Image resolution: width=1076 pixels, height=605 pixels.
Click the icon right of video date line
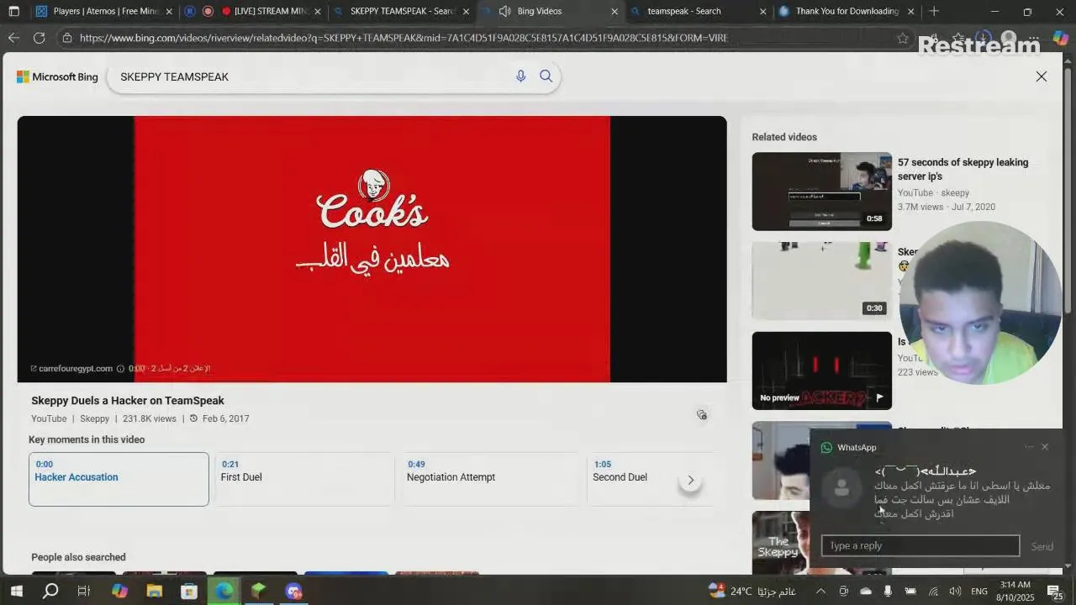(x=702, y=414)
